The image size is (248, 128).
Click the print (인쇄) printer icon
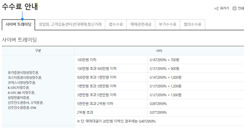(234, 8)
